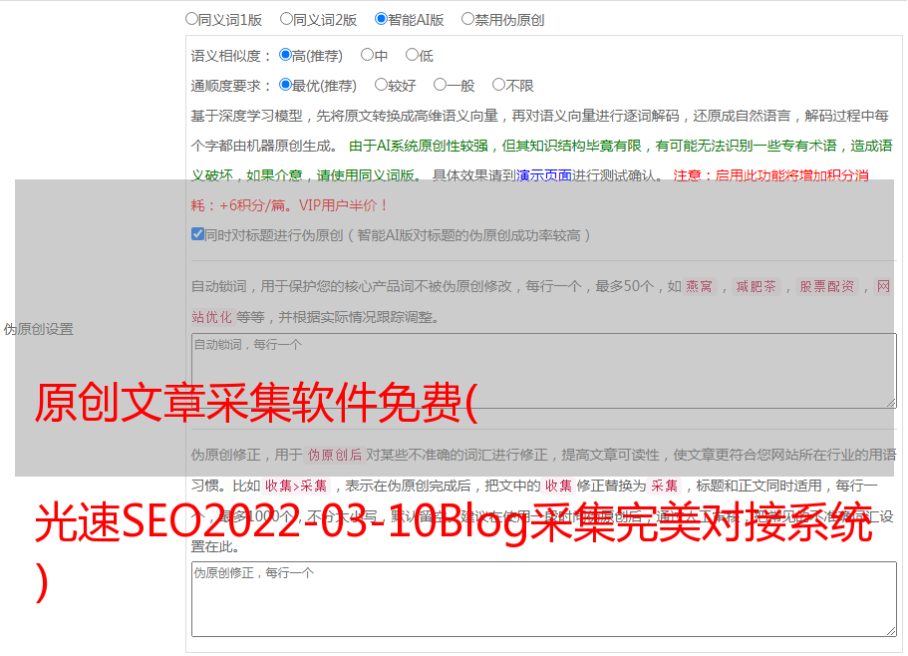Click the red +6积分/篇 VIP notice text

pyautogui.click(x=289, y=205)
